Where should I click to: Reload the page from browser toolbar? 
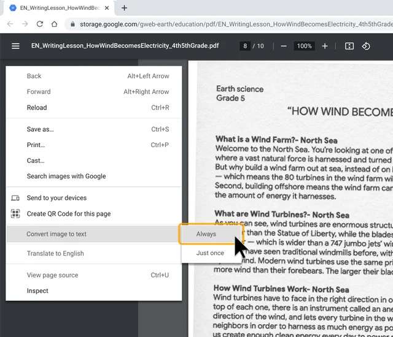(x=40, y=24)
